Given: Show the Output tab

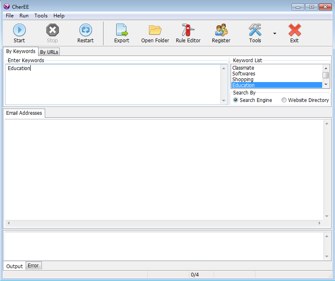Looking at the screenshot, I should click(x=14, y=266).
